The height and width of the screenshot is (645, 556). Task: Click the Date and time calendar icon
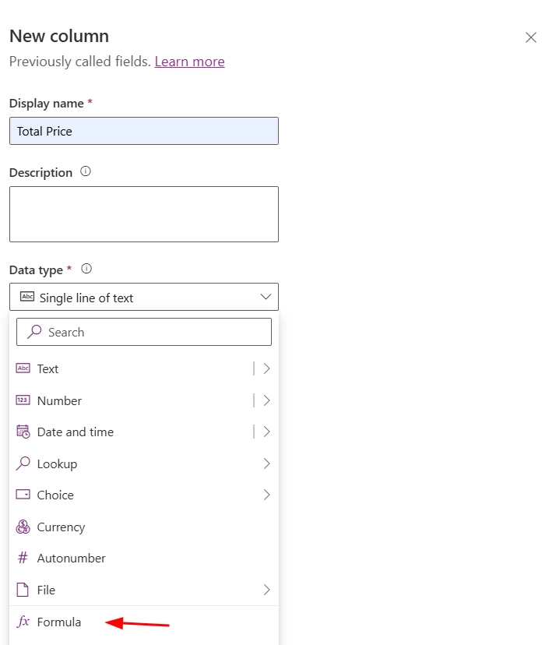click(x=23, y=432)
